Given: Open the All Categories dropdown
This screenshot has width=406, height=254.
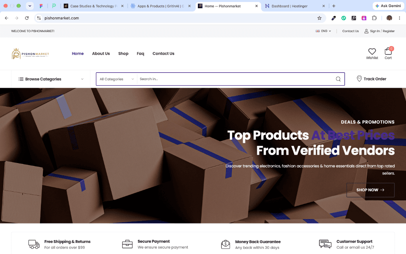Looking at the screenshot, I should (117, 79).
